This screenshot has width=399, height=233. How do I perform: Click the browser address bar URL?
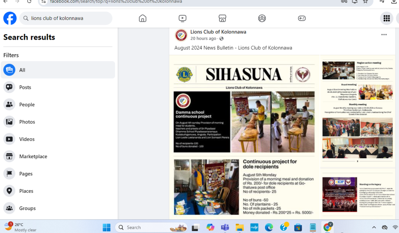click(116, 2)
